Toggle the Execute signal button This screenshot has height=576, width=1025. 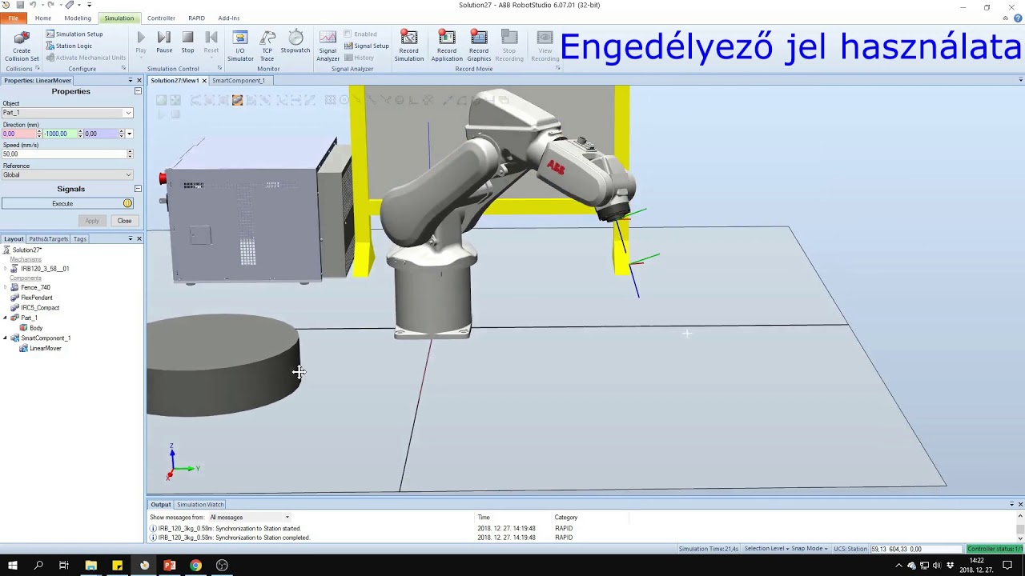pyautogui.click(x=67, y=203)
